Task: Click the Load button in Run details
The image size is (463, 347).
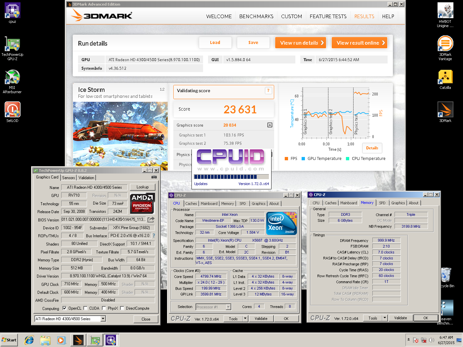Action: (x=215, y=43)
